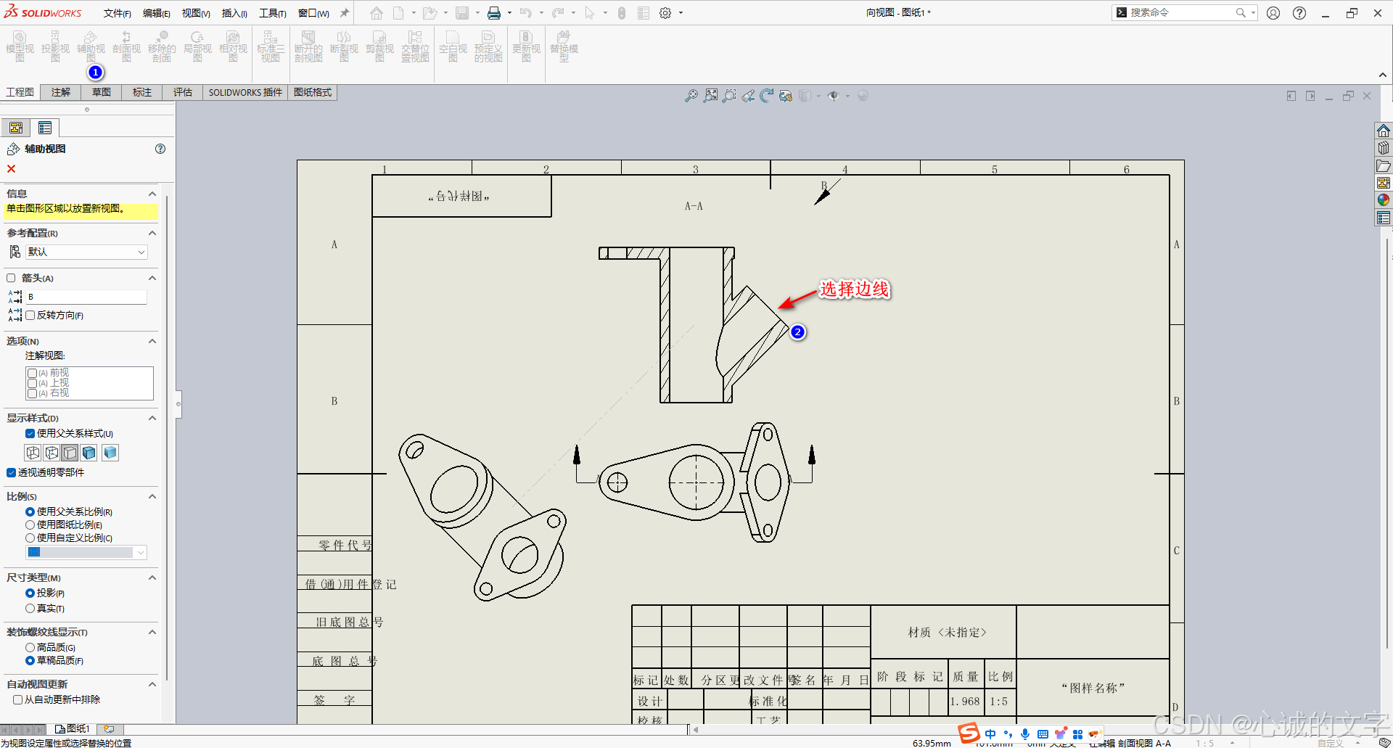
Task: Click the 3D Drawing View icon
Action: click(x=786, y=96)
